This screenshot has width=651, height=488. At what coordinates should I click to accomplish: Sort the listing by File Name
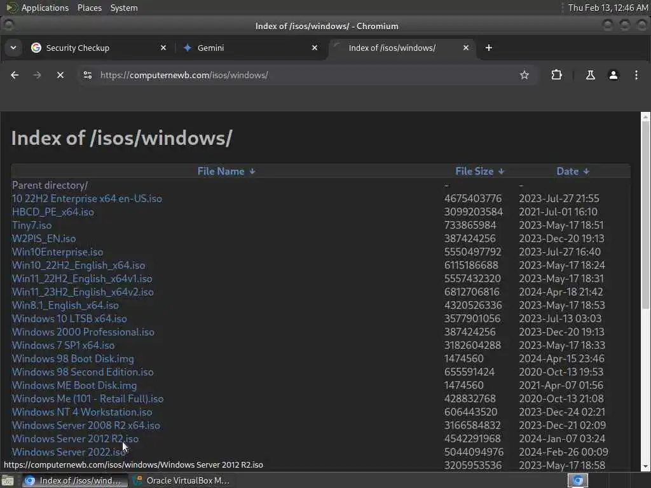tap(221, 172)
